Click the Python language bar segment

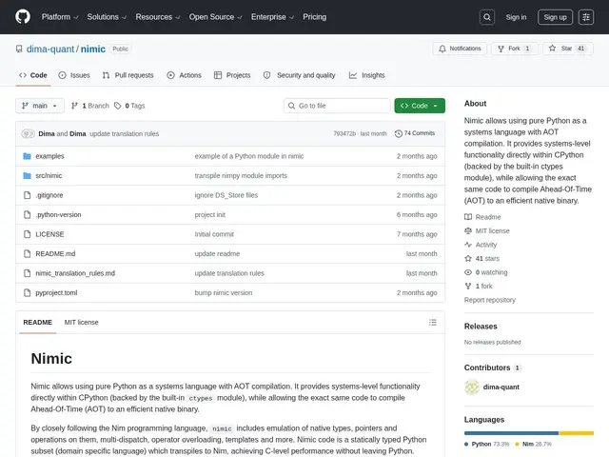coord(511,433)
